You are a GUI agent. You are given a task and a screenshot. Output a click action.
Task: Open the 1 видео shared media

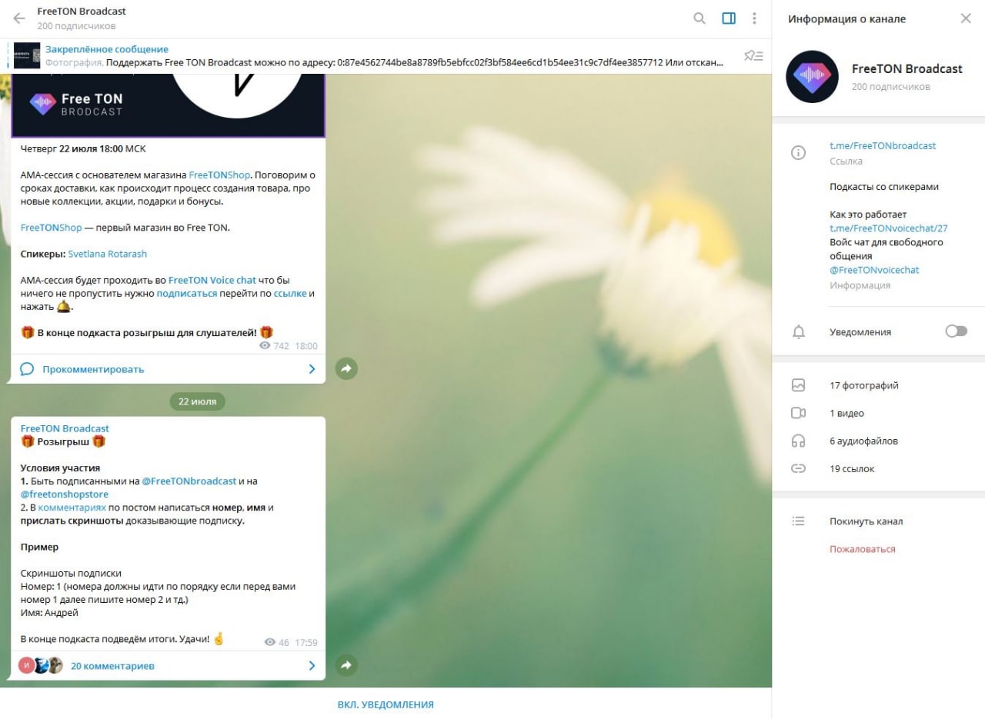(846, 413)
